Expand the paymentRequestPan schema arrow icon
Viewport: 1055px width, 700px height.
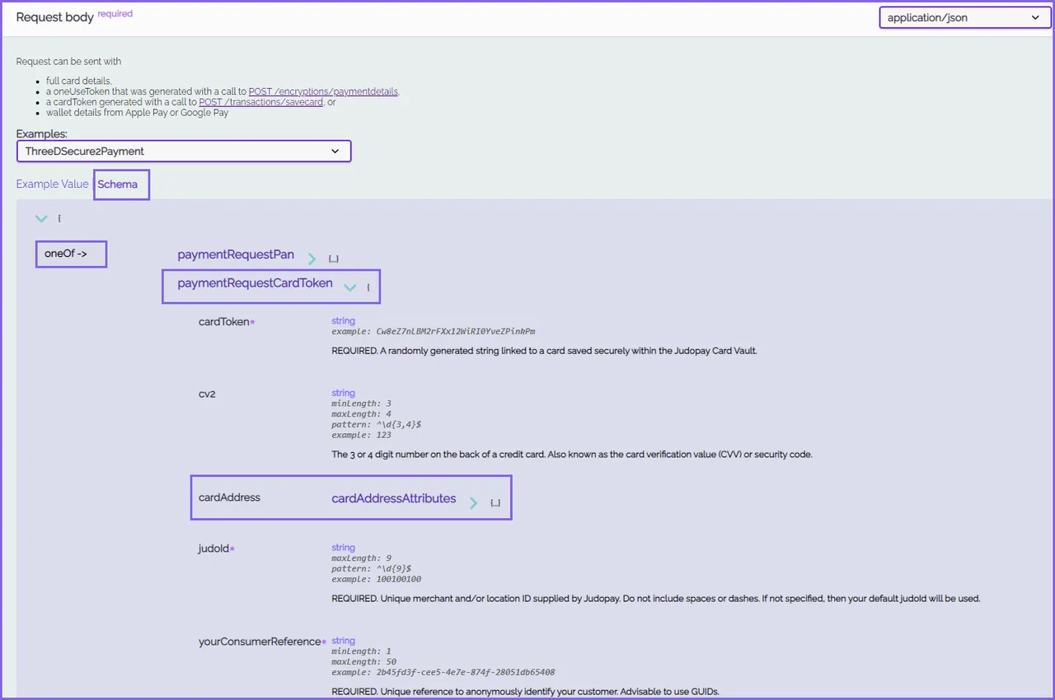click(312, 257)
